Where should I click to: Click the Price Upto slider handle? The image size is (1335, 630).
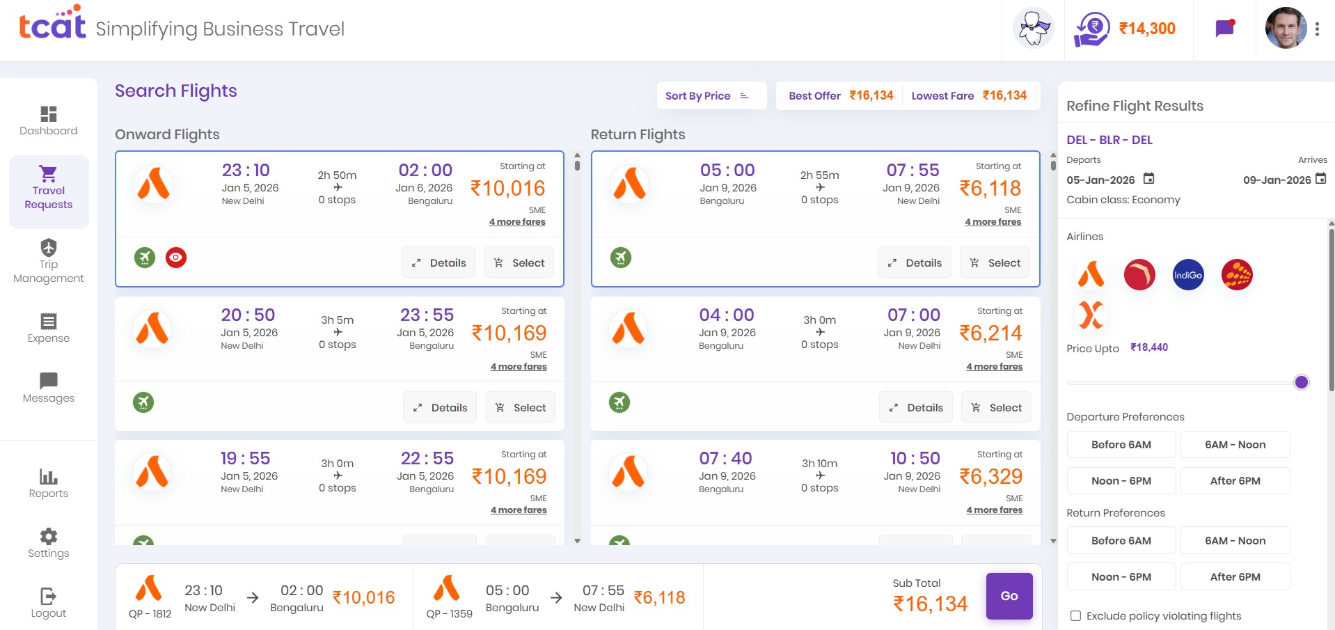(1301, 382)
